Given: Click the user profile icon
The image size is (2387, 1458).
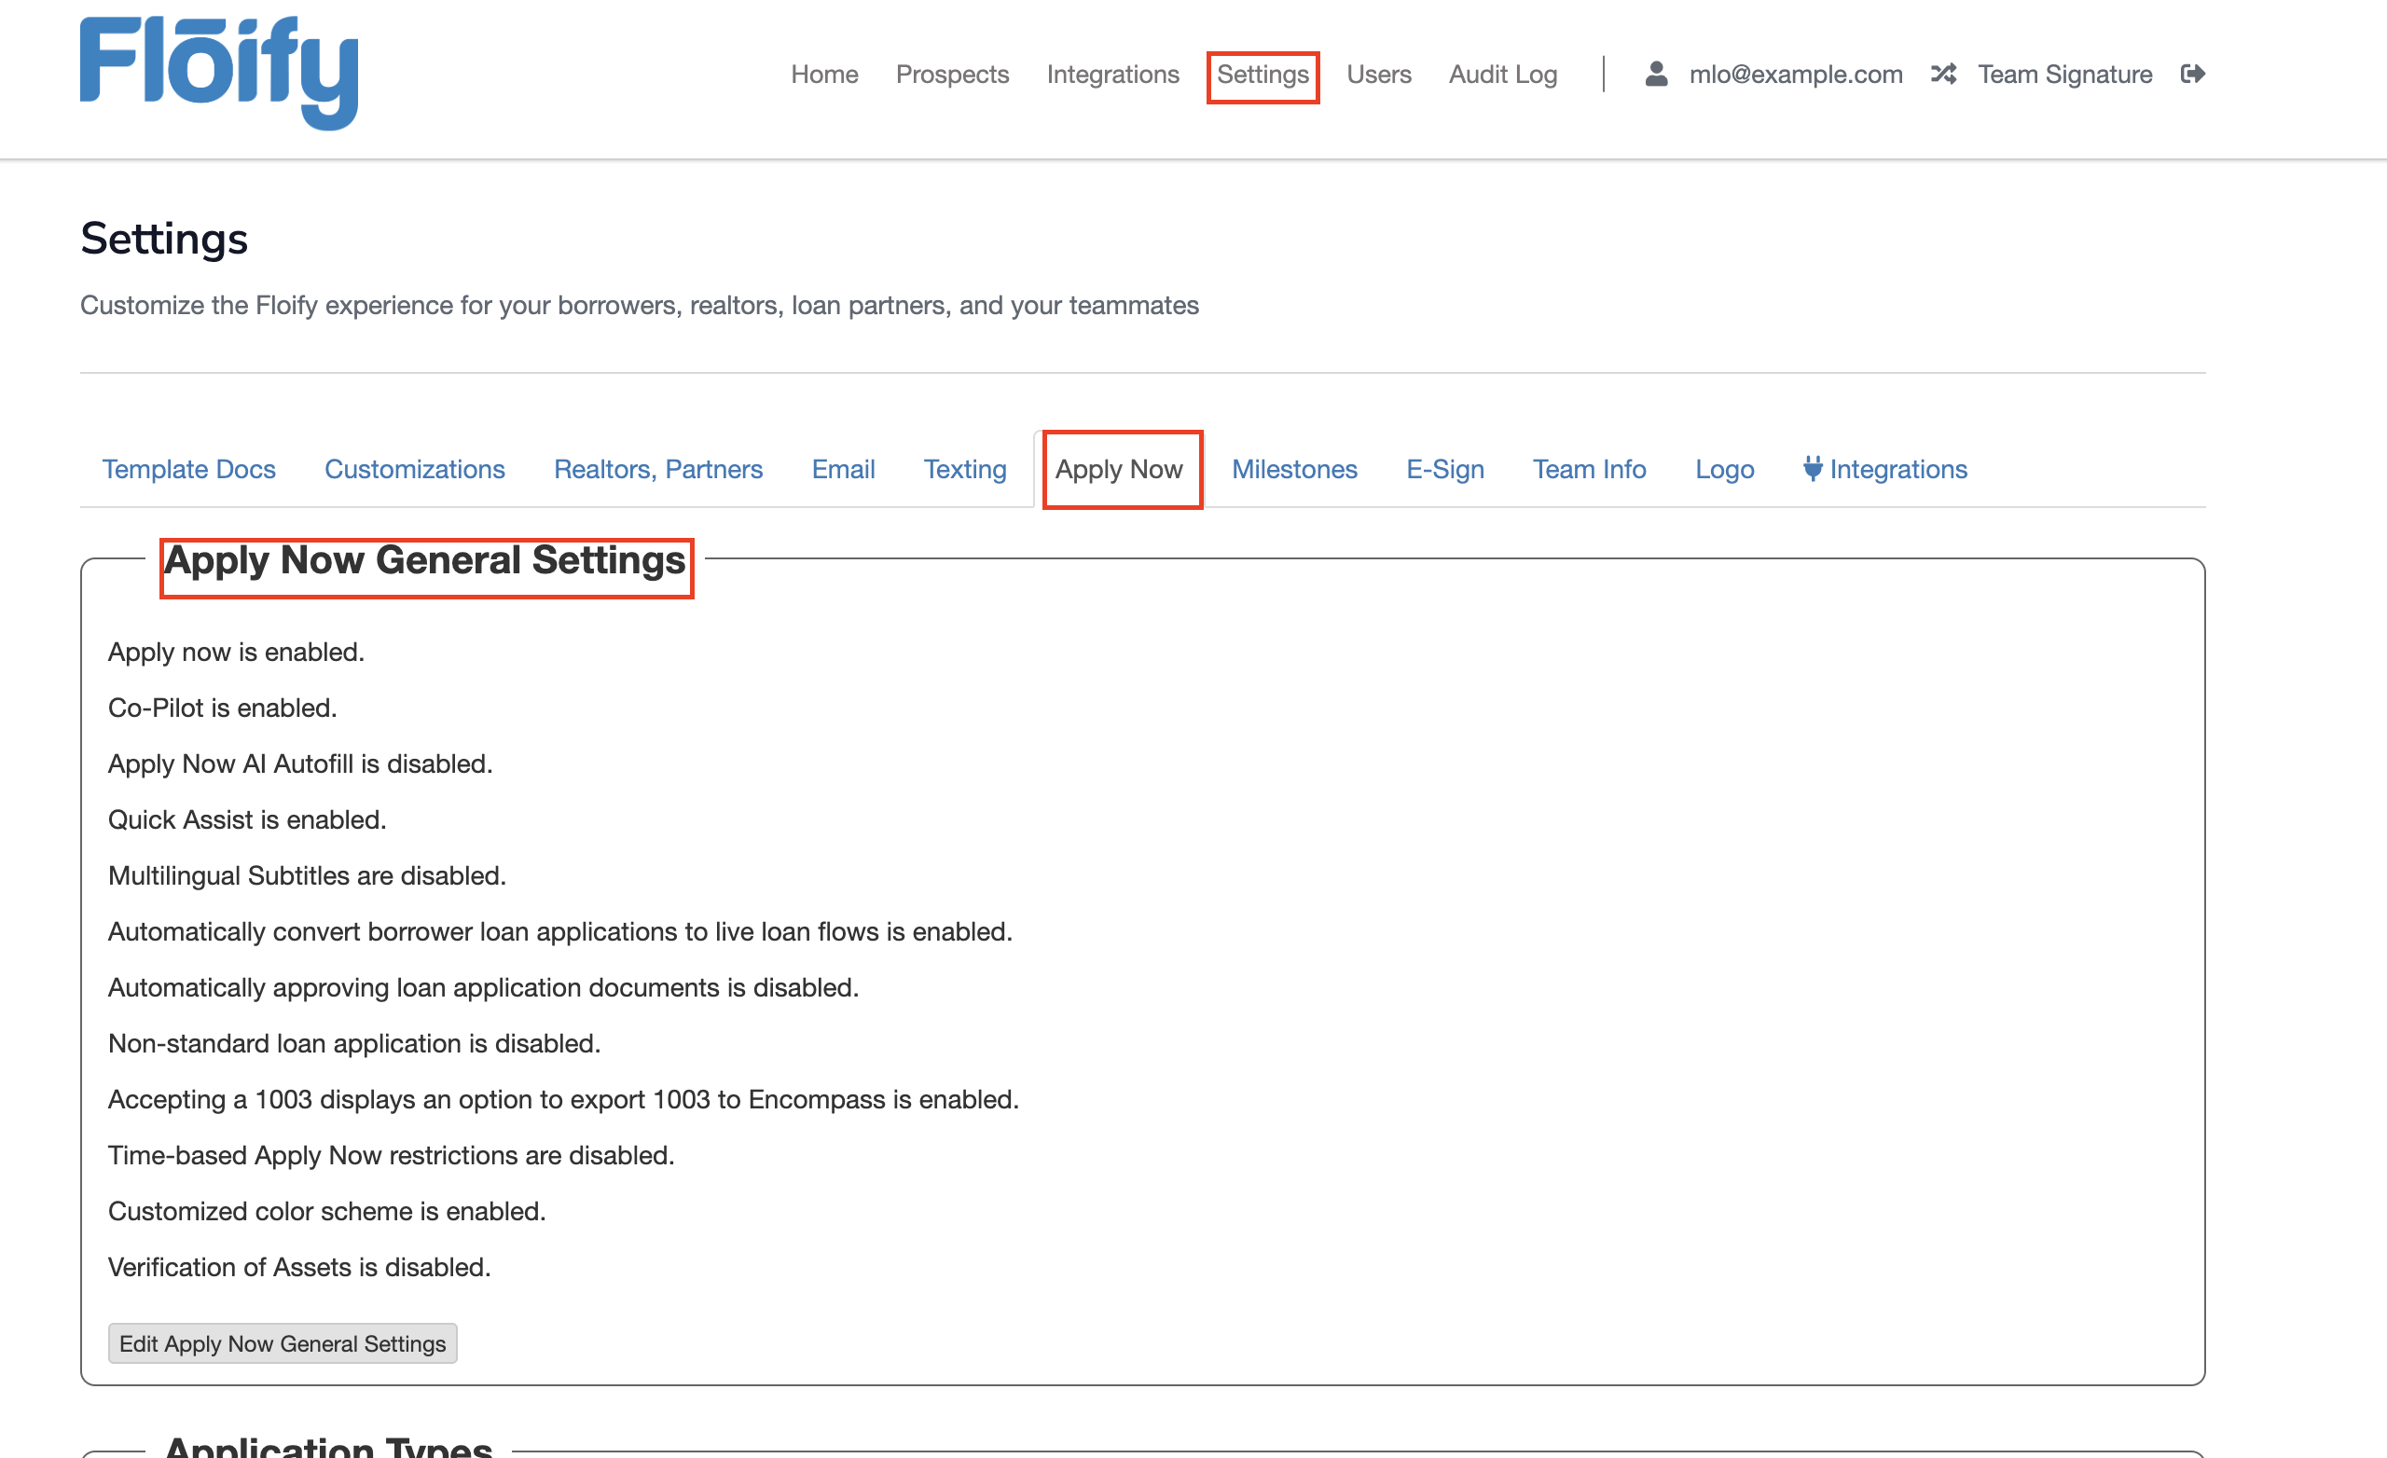Looking at the screenshot, I should (x=1656, y=75).
